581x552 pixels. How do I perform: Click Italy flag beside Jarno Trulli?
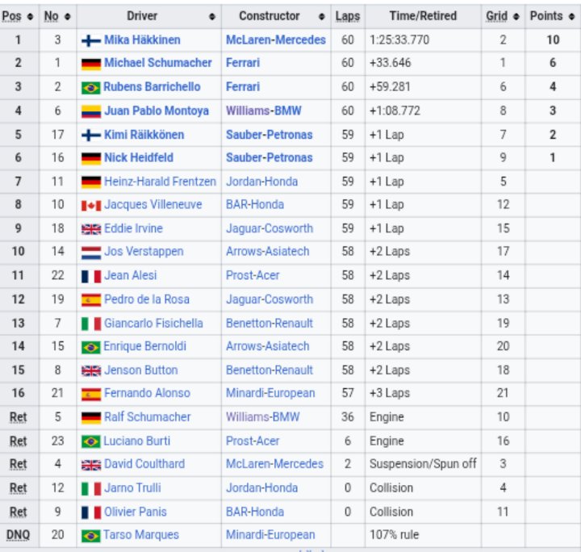tap(91, 489)
